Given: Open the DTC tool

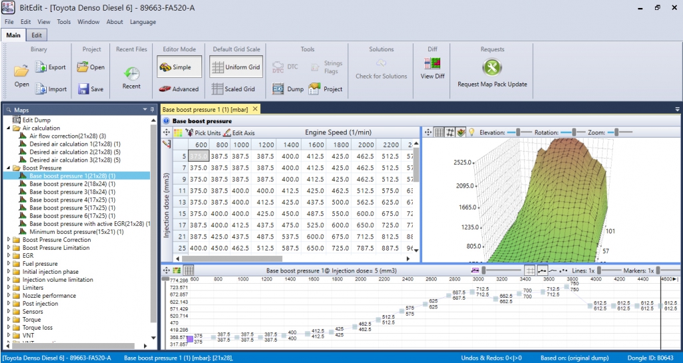Looking at the screenshot, I should click(x=285, y=67).
